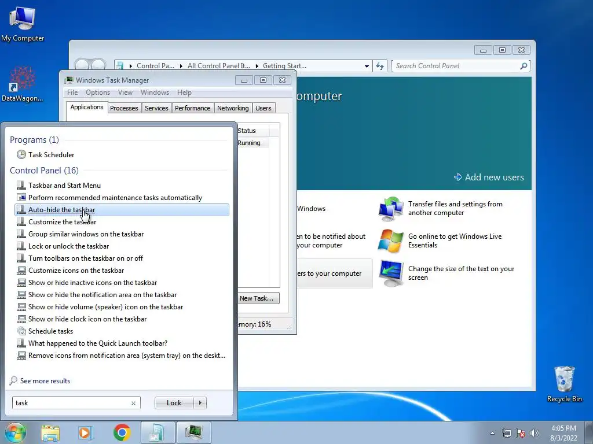The height and width of the screenshot is (444, 593).
Task: Click the Control Panel search box
Action: (x=456, y=66)
